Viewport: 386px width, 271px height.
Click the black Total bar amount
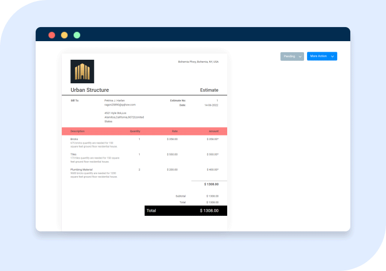(x=209, y=211)
